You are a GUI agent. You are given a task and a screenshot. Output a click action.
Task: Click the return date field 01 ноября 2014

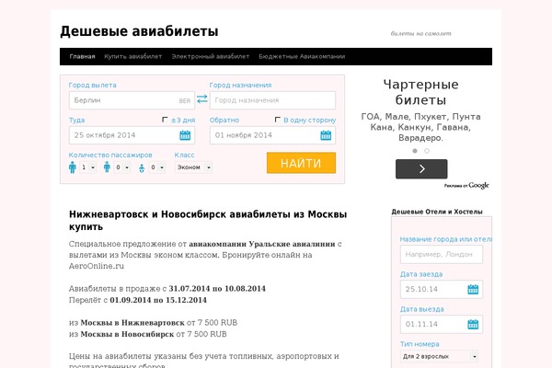[x=273, y=135]
